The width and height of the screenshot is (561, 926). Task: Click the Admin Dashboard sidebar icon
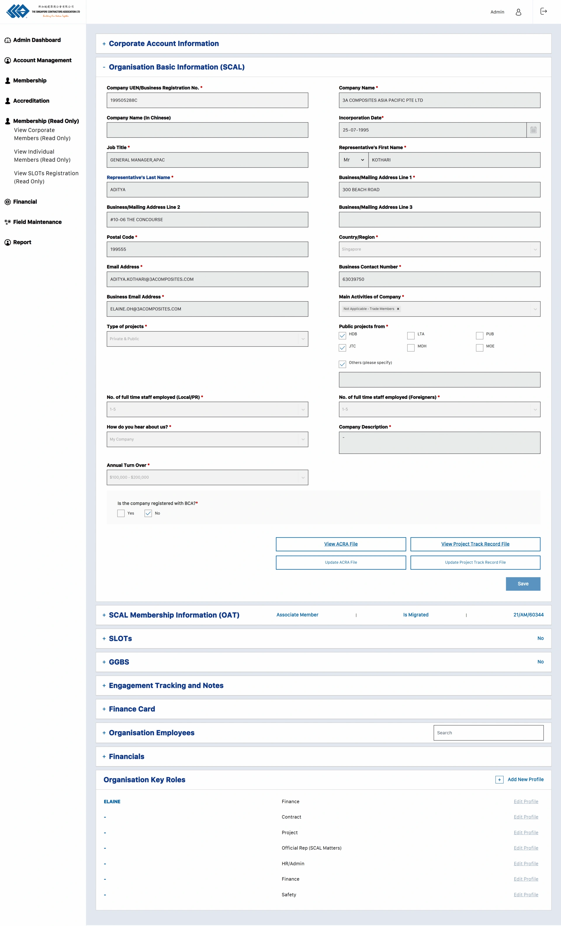[x=8, y=40]
